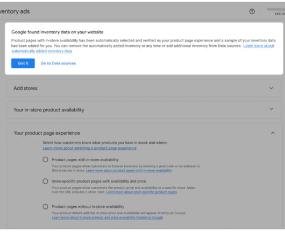This screenshot has height=238, width=285.
Task: Open Learn more about product pages with in-store availability
Action: (x=129, y=171)
